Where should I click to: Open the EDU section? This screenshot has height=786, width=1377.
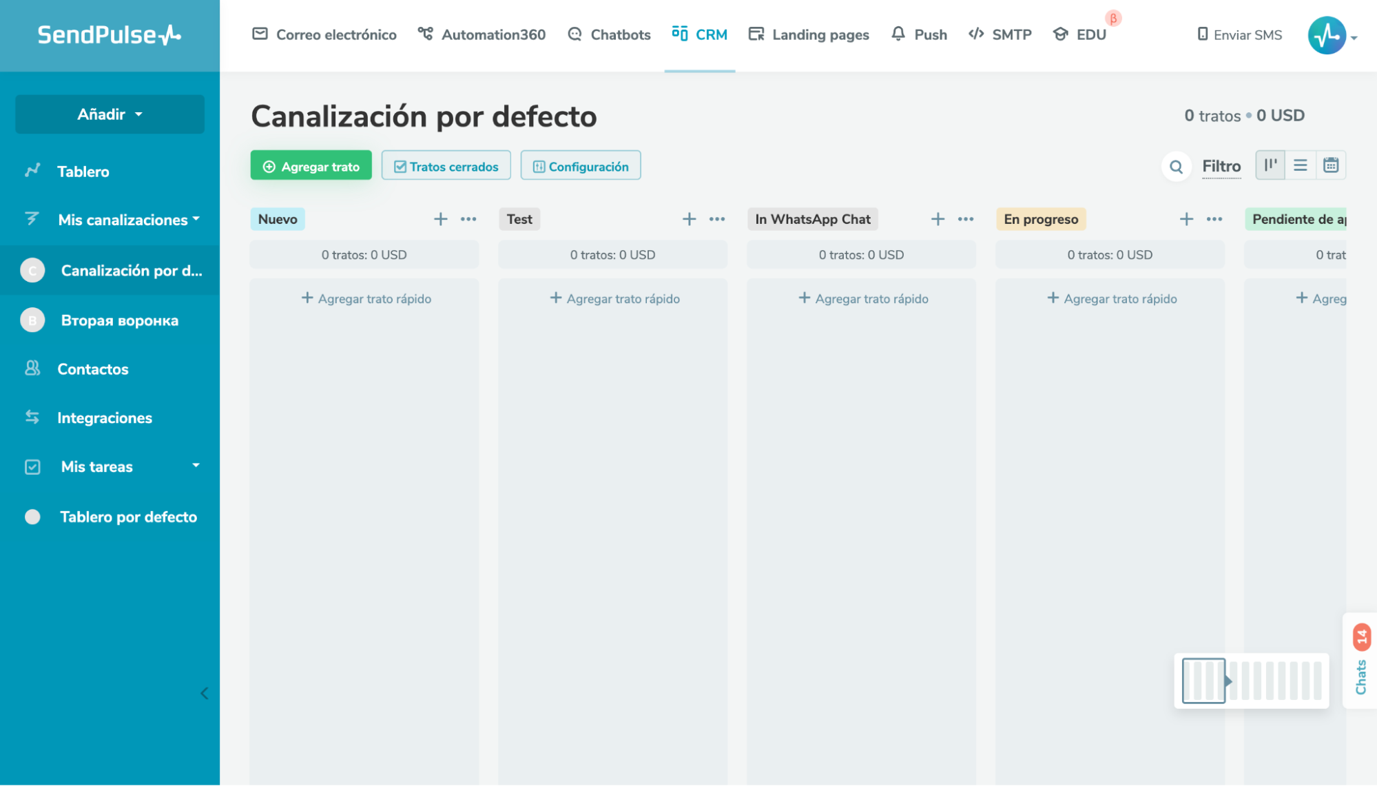pyautogui.click(x=1079, y=34)
